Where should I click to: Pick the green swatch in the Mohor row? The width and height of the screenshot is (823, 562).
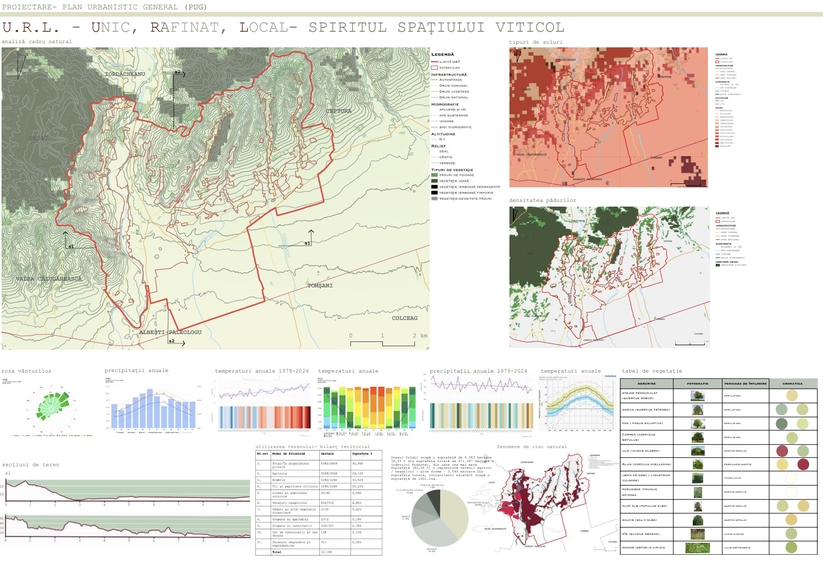click(791, 547)
